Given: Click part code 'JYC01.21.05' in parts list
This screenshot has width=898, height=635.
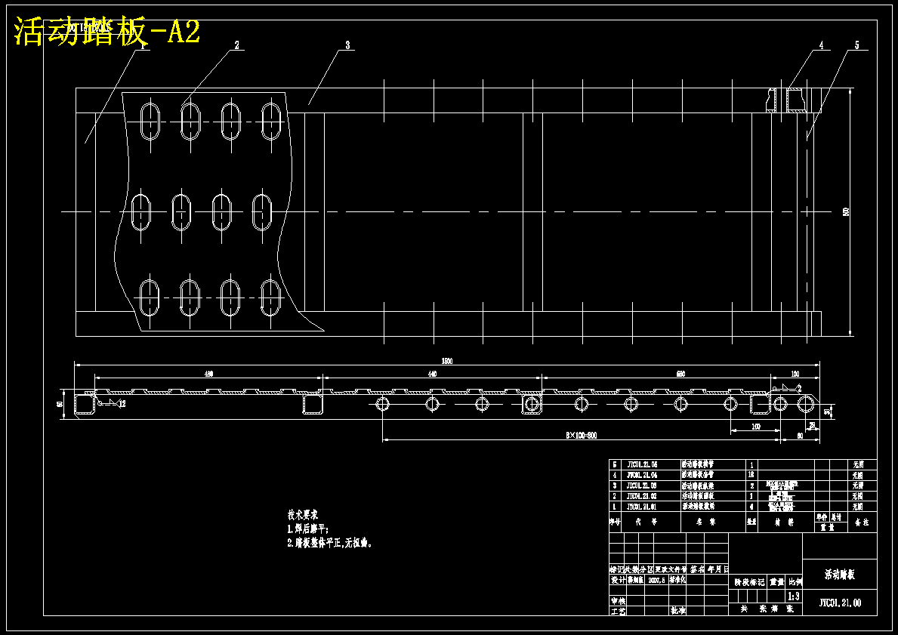Looking at the screenshot, I should click(x=642, y=464).
